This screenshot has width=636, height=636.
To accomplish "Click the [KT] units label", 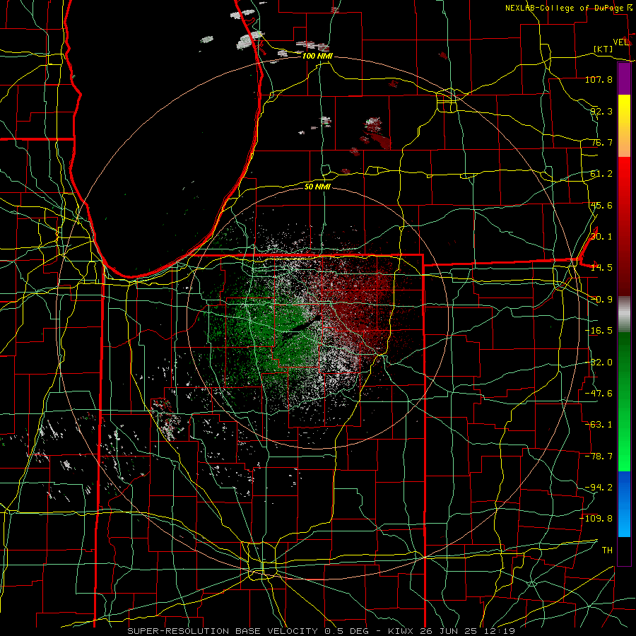I will [603, 49].
